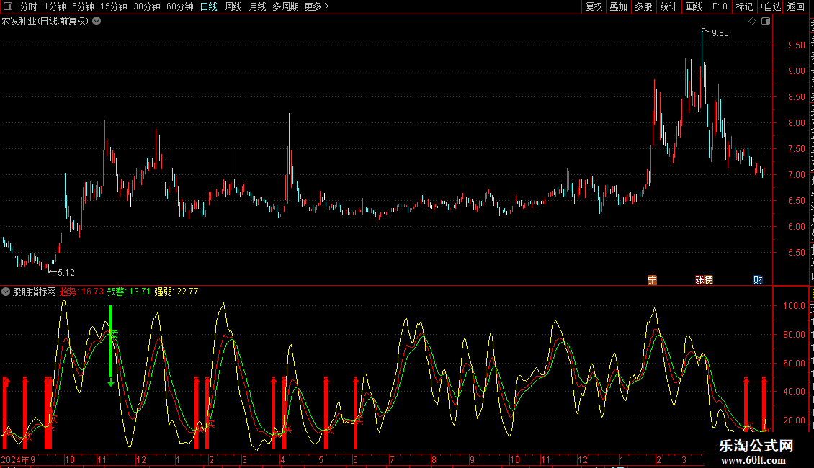This screenshot has width=814, height=468.
Task: Open the 复权 adjustment option
Action: [x=594, y=6]
